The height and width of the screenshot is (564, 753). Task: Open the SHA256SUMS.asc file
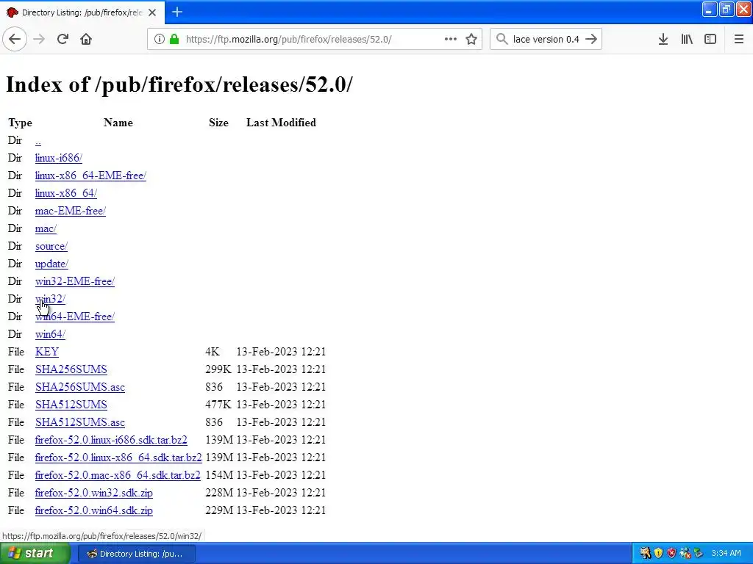click(79, 387)
